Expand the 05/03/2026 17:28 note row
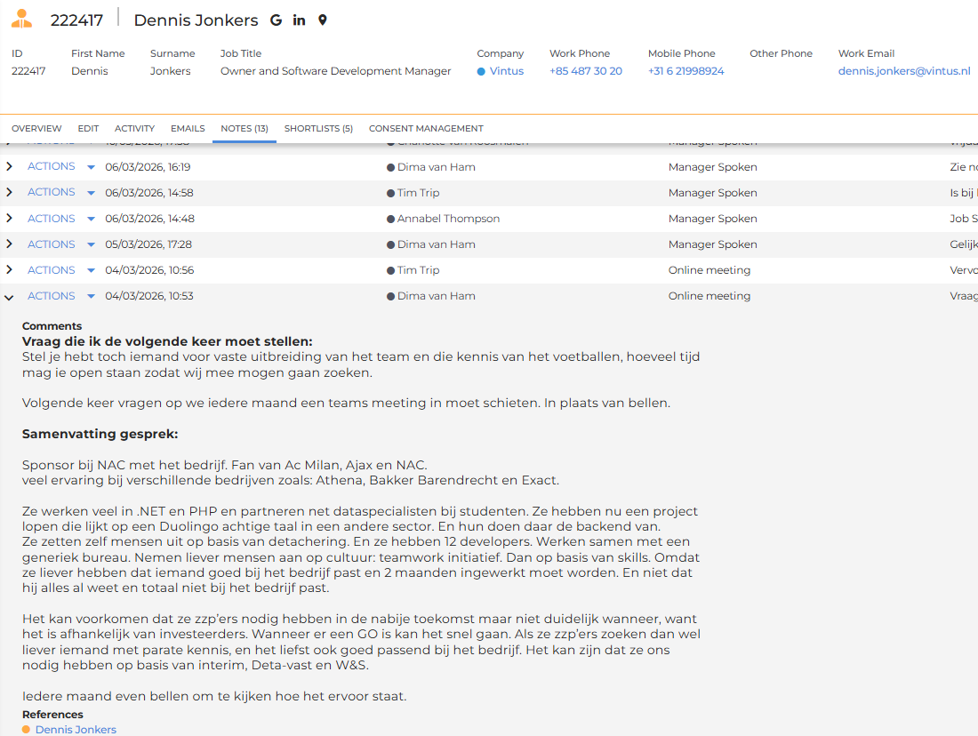Screen dimensions: 978x736 [9, 244]
